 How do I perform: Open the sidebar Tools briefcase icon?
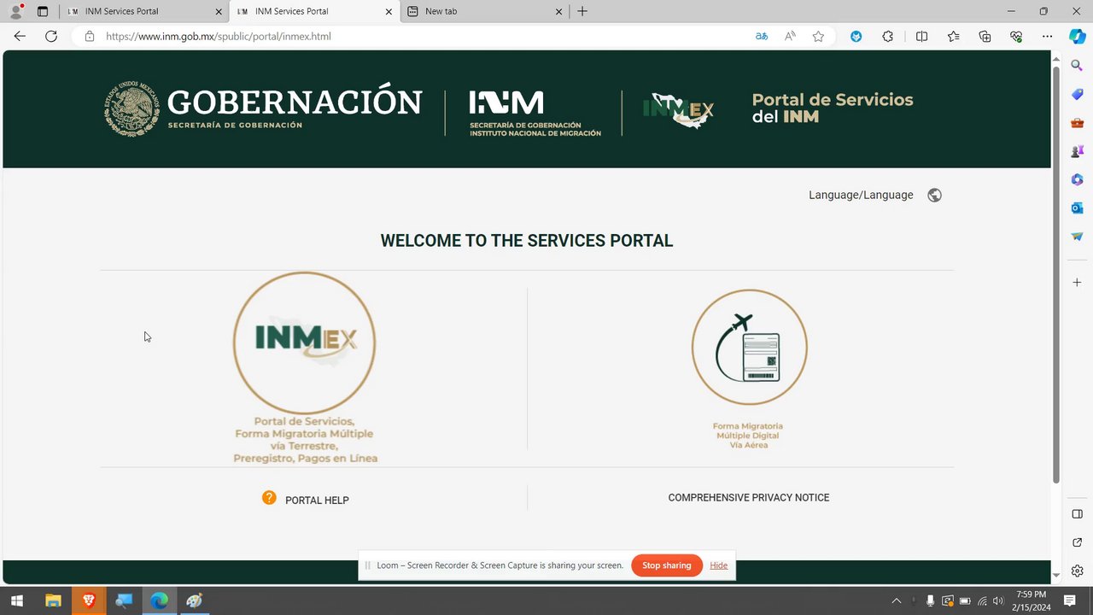tap(1078, 122)
